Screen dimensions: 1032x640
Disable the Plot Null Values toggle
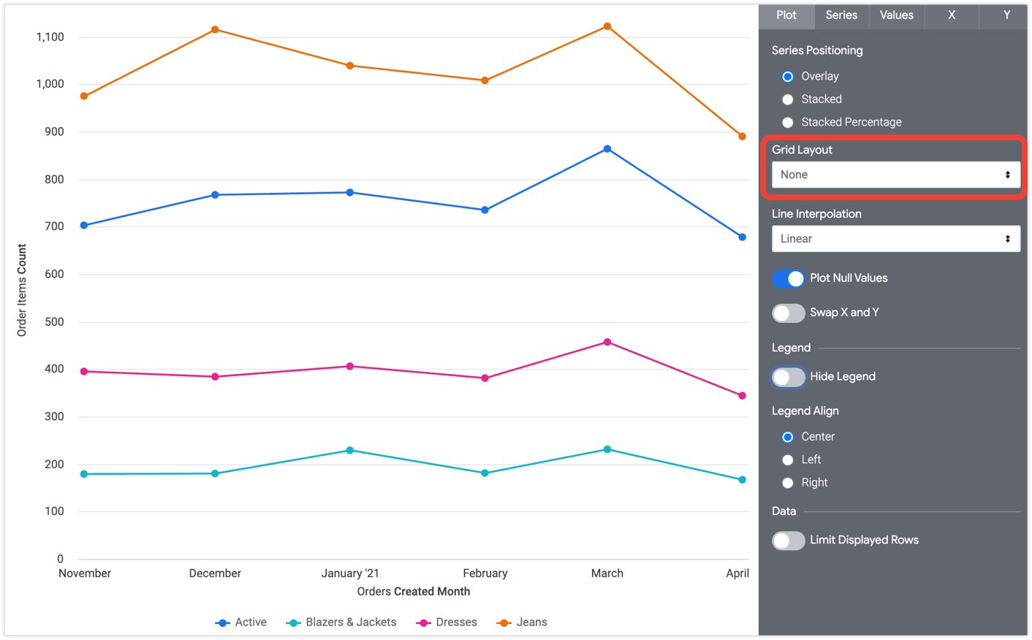(788, 278)
